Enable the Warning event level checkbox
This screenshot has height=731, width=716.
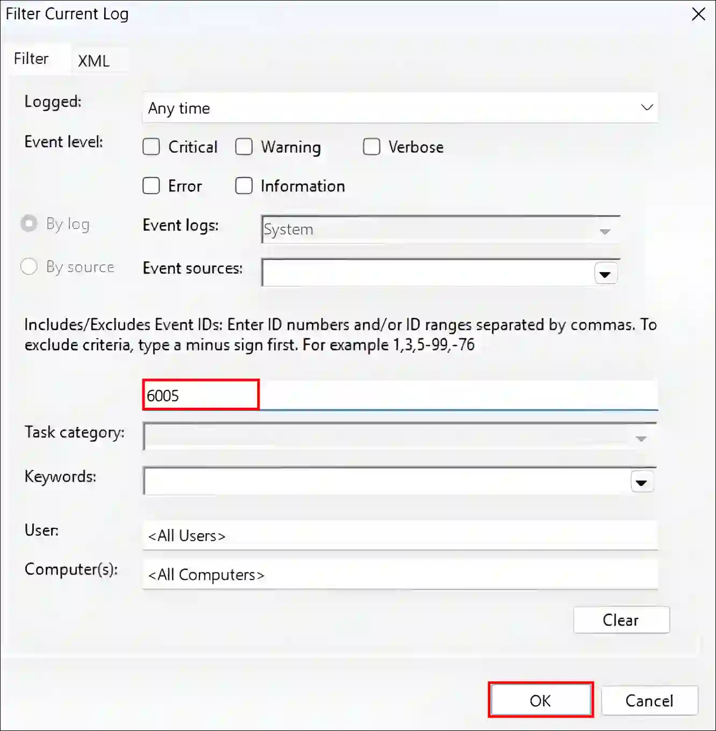pyautogui.click(x=244, y=147)
